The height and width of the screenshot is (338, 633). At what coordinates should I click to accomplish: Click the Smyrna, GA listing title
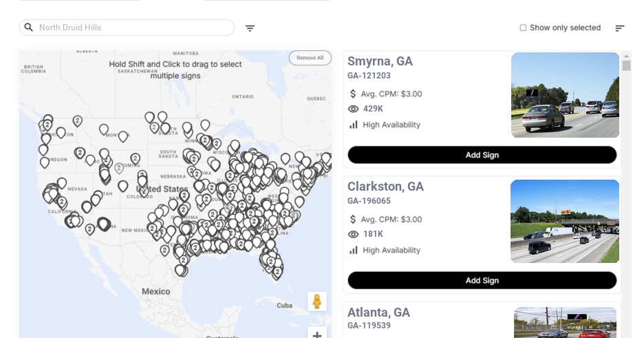380,61
